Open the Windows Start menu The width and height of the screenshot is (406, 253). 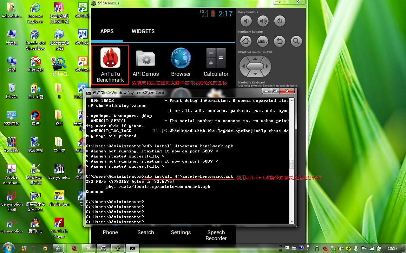click(x=9, y=248)
